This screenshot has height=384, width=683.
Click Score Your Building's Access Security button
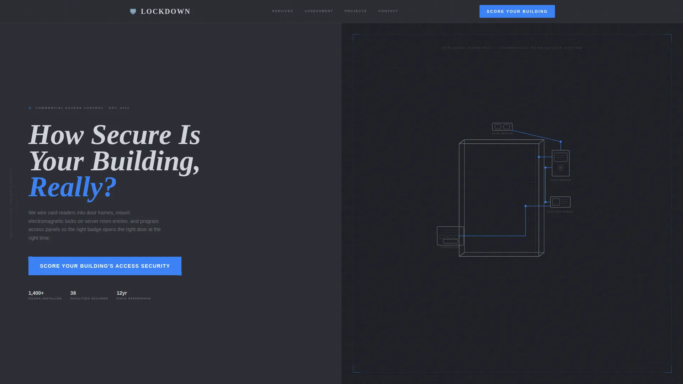pos(105,266)
